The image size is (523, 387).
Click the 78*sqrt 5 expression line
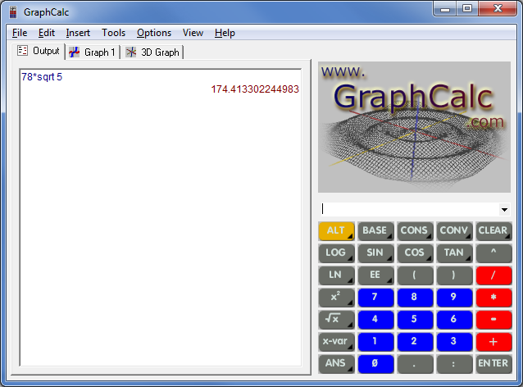point(42,77)
